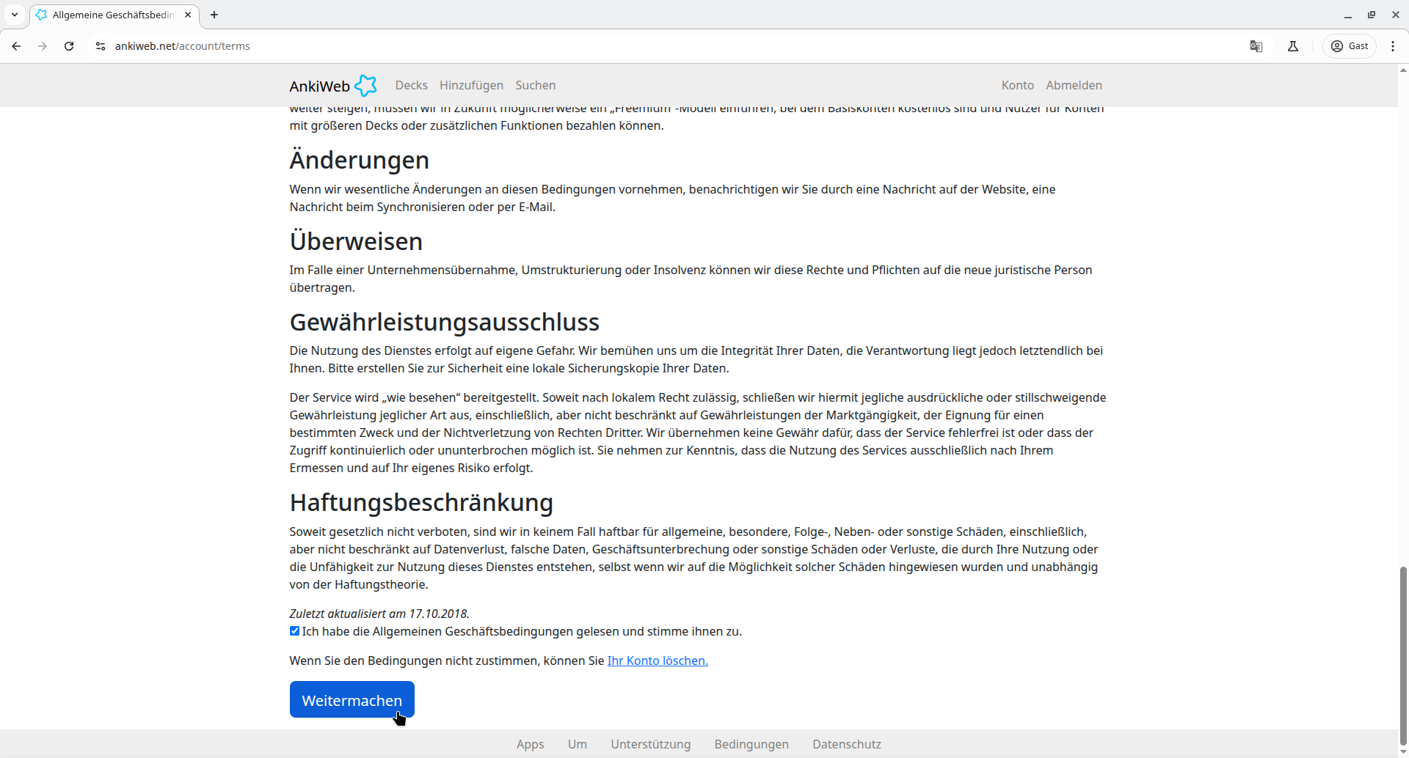Screen dimensions: 1409x758
Task: Open the Gast profile button
Action: pos(1350,46)
